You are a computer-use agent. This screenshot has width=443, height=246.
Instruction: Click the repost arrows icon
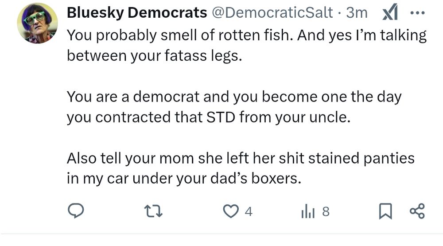point(154,212)
